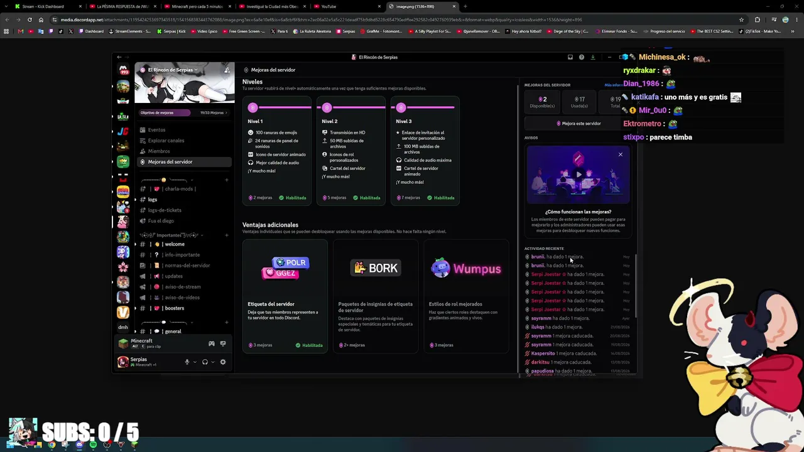
Task: Play the ¿Cómo funcionan las mejoras? video
Action: 579,175
